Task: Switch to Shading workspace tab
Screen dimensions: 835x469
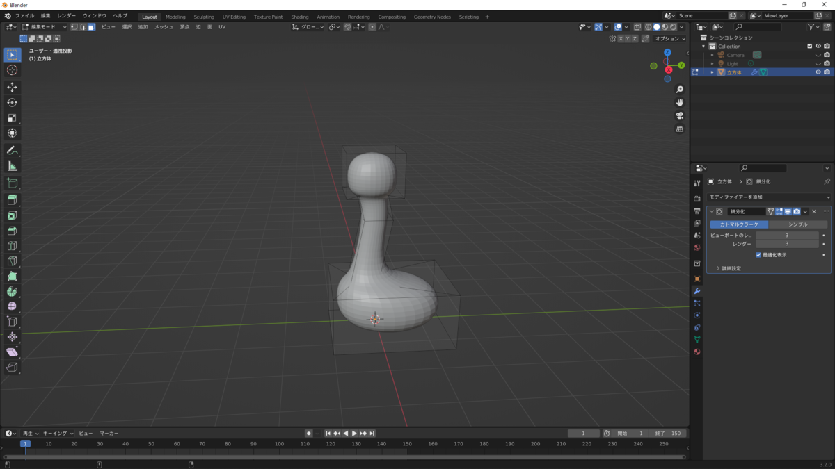Action: [300, 17]
